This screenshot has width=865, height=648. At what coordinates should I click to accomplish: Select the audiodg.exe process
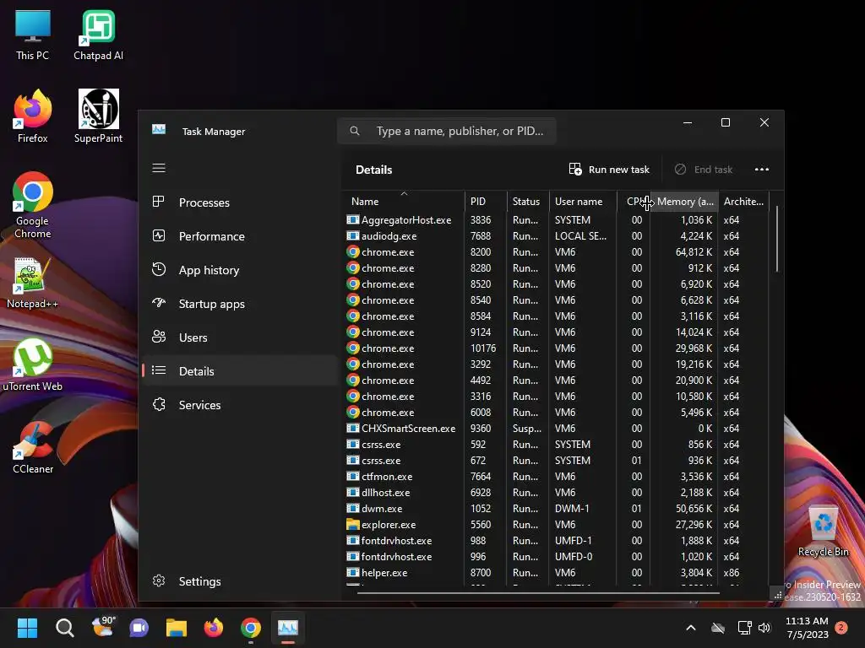(558, 236)
